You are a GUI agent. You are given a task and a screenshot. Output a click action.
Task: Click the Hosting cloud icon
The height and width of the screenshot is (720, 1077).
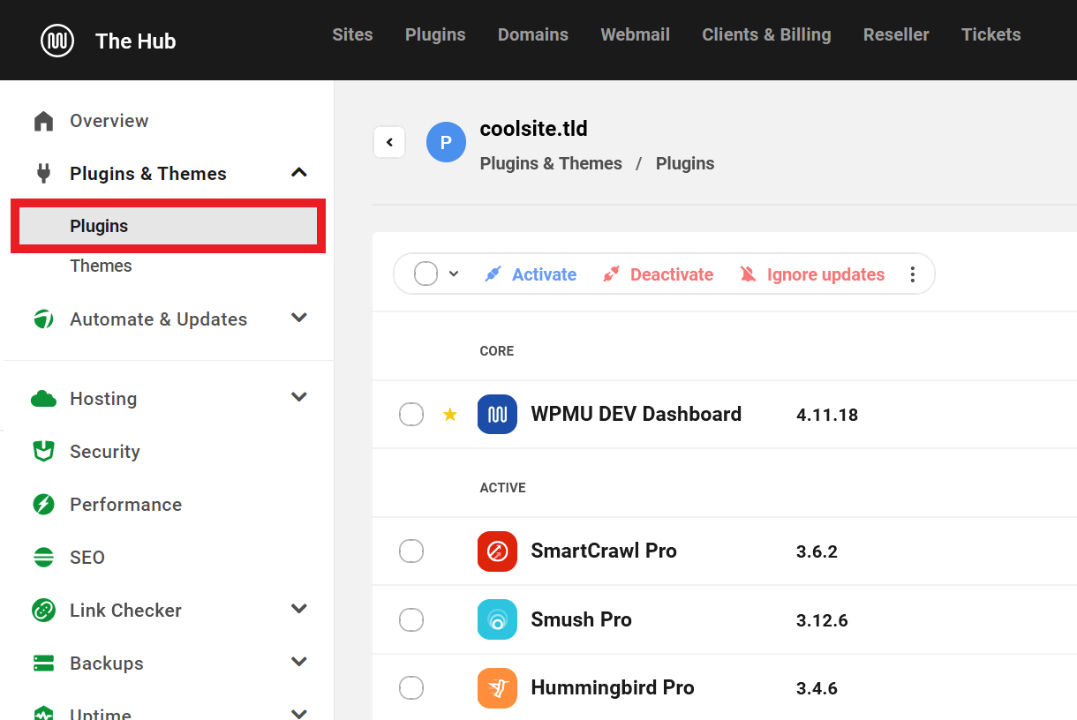coord(43,399)
